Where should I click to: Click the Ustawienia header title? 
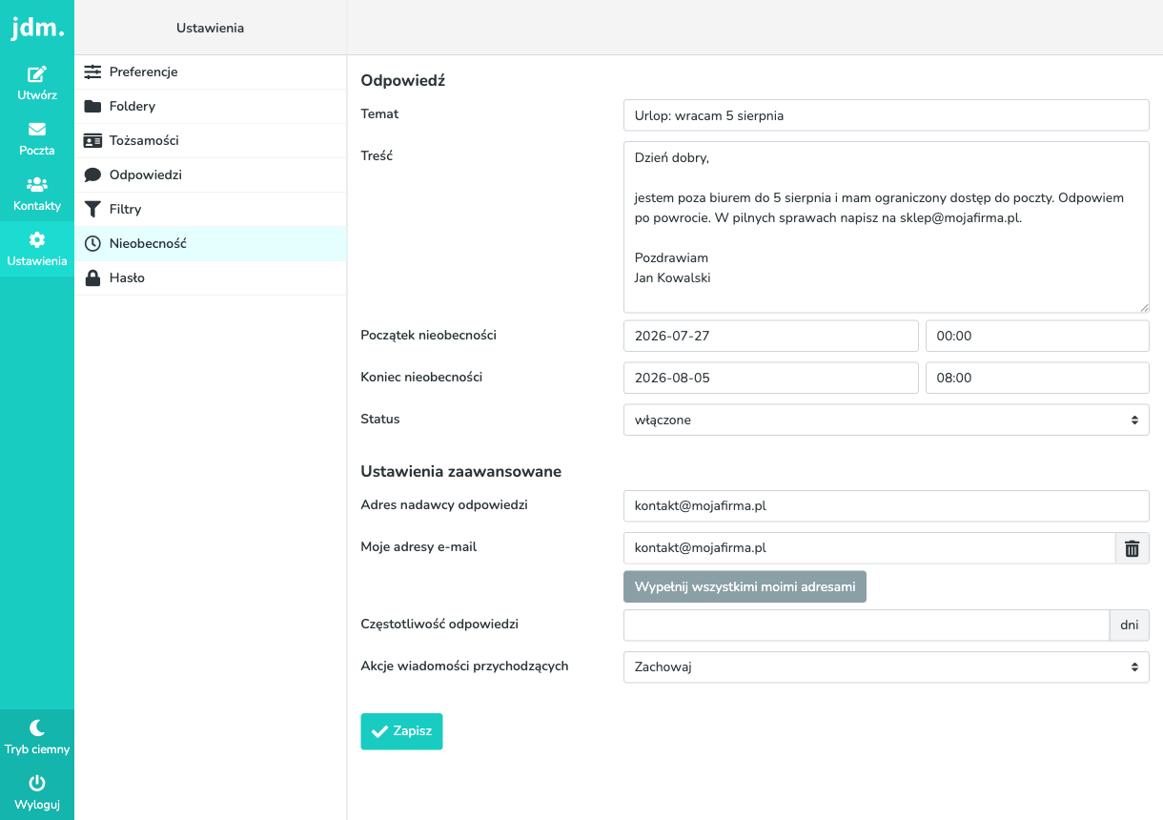[x=211, y=28]
